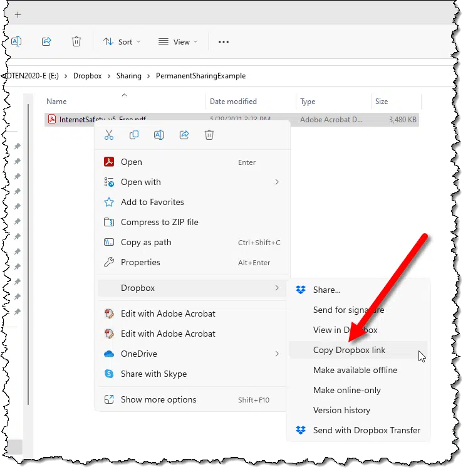The height and width of the screenshot is (474, 468).
Task: Click the Share icon in the toolbar
Action: tap(46, 41)
